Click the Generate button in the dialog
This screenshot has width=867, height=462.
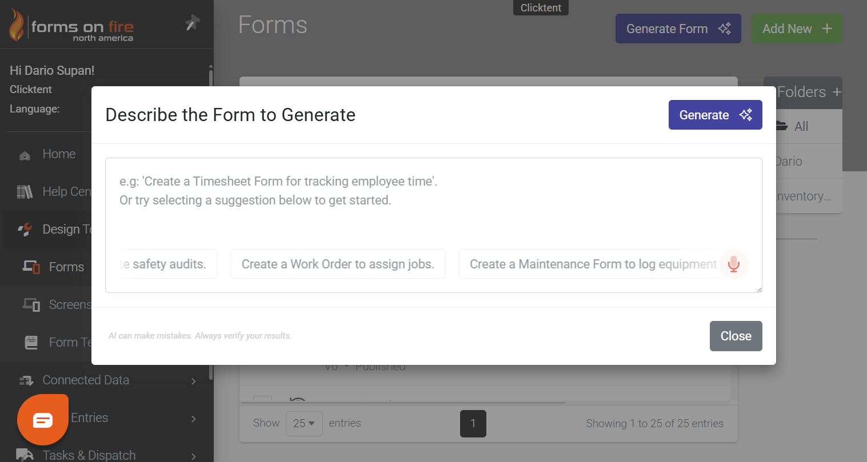pyautogui.click(x=715, y=115)
